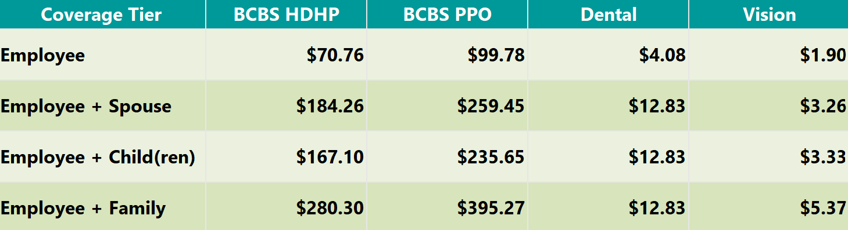848x230 pixels.
Task: Click the BCBS HDHP column header
Action: pyautogui.click(x=287, y=14)
